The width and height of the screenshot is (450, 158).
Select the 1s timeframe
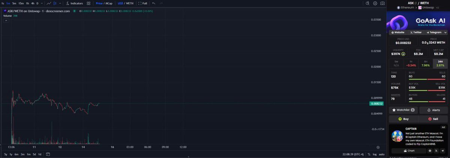3,3
